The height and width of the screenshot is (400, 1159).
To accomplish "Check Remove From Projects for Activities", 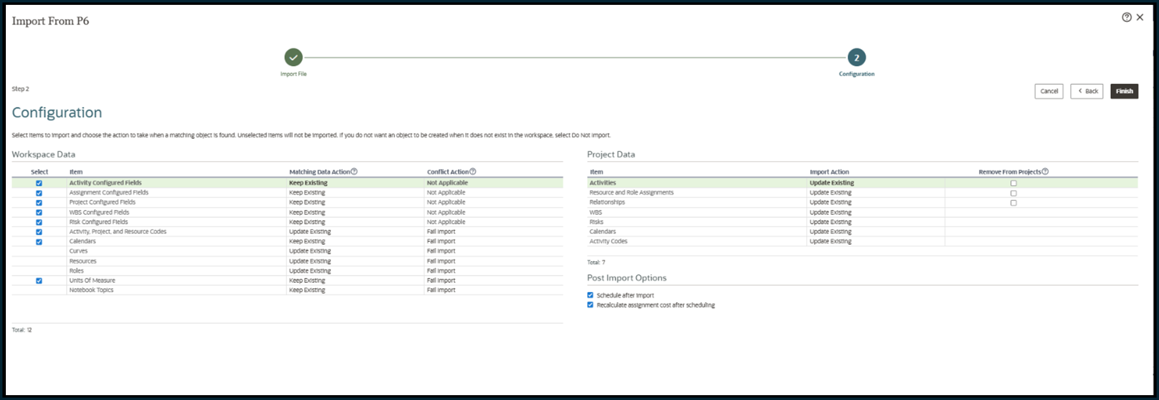I will [1014, 183].
